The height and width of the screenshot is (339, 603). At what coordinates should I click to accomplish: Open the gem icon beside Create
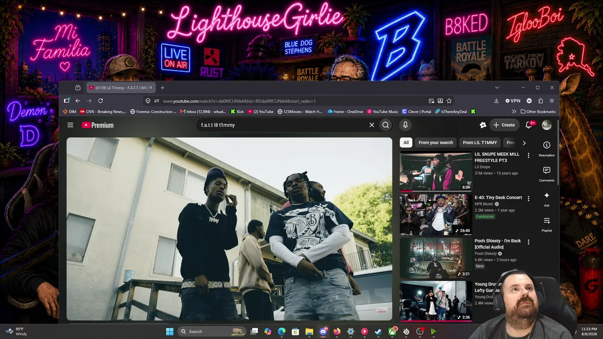point(483,125)
